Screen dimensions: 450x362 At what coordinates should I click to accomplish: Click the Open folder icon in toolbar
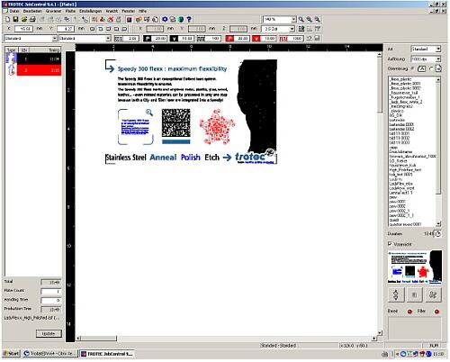[x=24, y=20]
